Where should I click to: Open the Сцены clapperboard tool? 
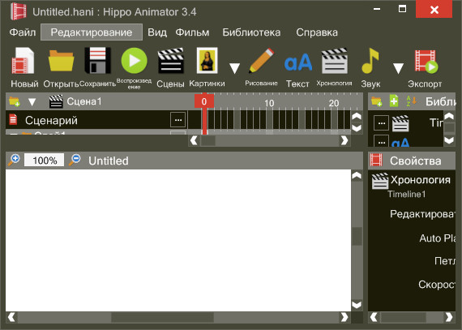point(170,61)
